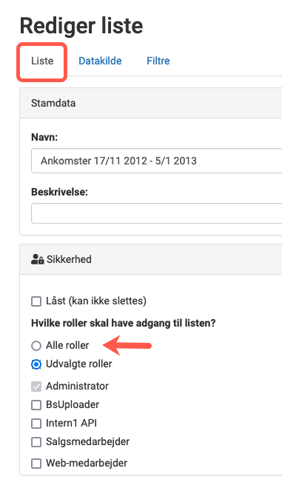Image resolution: width=282 pixels, height=491 pixels.
Task: Click the Sikkerhed user-lock icon
Action: 37,259
